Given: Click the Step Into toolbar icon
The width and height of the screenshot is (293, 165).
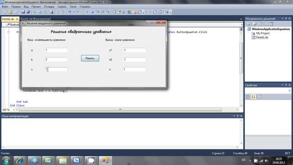Looking at the screenshot, I should 98,12.
